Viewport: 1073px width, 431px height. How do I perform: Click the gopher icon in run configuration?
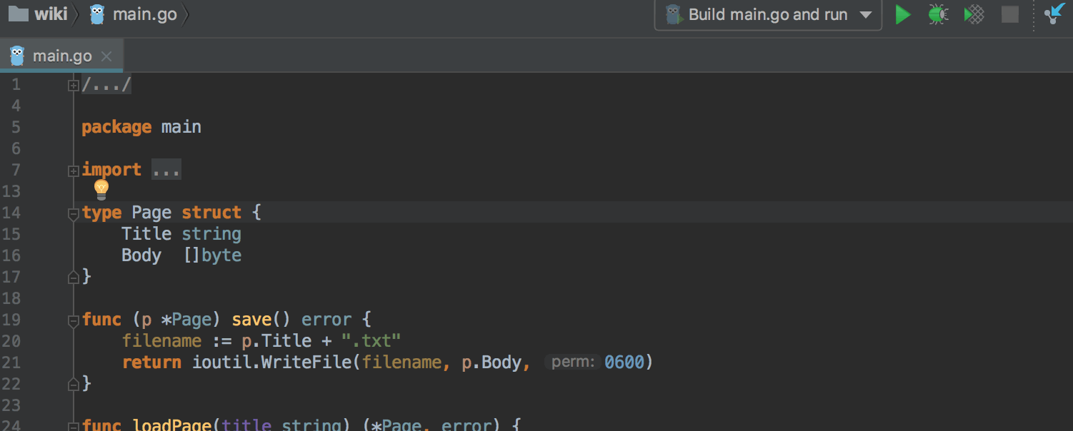click(673, 14)
